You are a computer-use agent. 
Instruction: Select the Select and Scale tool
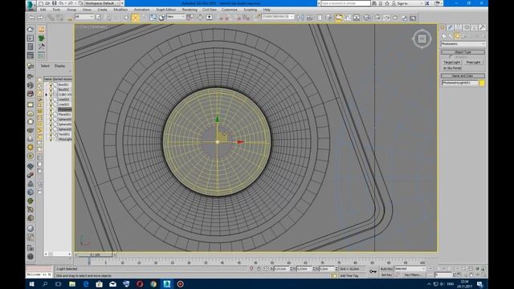pos(153,18)
